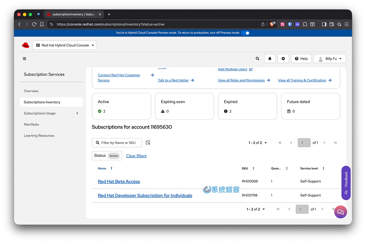Expand the Billy Fu user menu

[x=330, y=59]
